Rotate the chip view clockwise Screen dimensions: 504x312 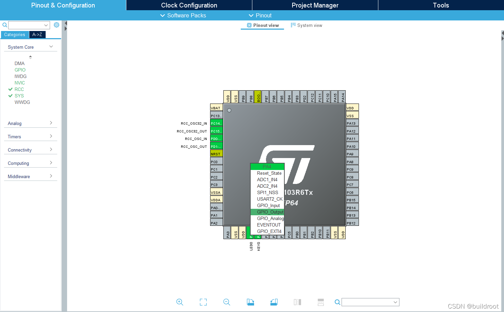coord(250,302)
